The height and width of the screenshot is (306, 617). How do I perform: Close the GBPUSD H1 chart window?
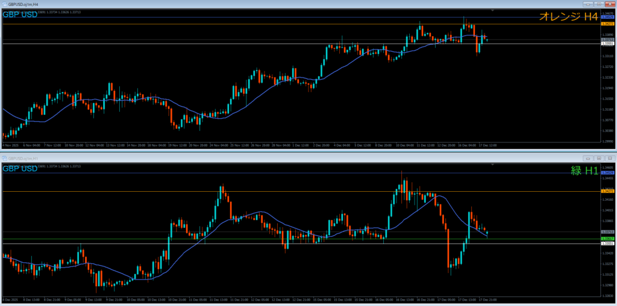click(x=609, y=158)
